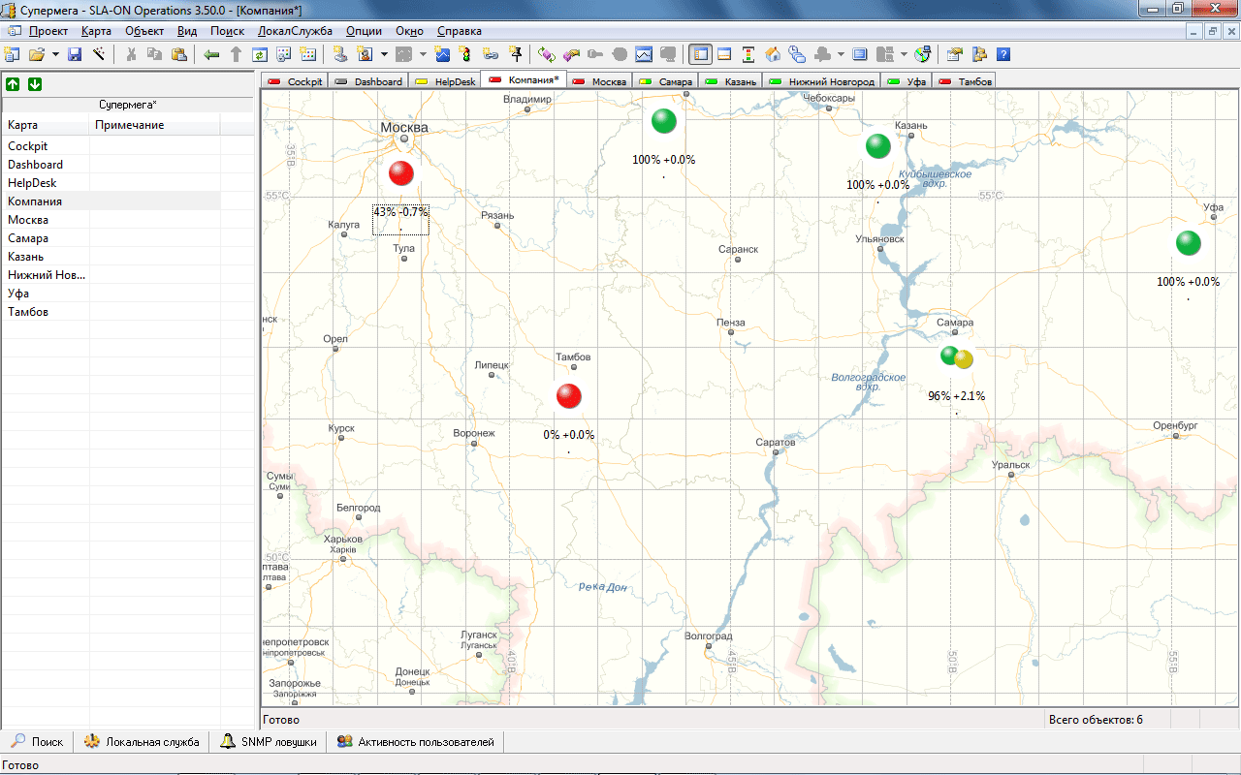The image size is (1241, 775).
Task: Toggle the left side panel view button
Action: [700, 54]
